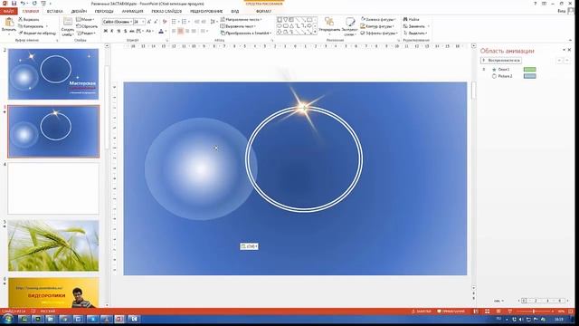Open Comments (Примечания) from status bar
The height and width of the screenshot is (326, 579).
[x=451, y=312]
